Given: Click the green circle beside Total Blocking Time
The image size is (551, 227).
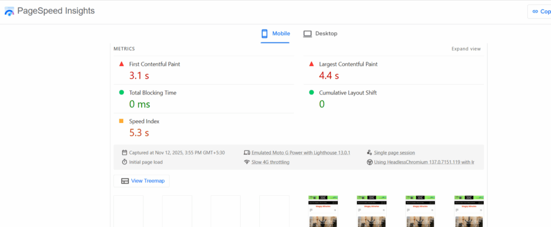Looking at the screenshot, I should point(122,93).
